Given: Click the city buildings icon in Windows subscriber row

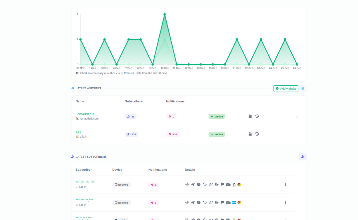Looking at the screenshot, I should [229, 202].
